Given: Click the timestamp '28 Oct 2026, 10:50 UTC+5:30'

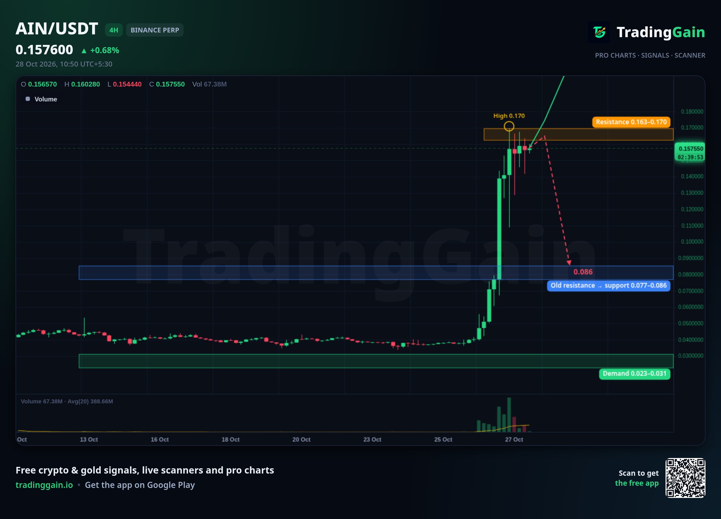Looking at the screenshot, I should click(x=64, y=64).
